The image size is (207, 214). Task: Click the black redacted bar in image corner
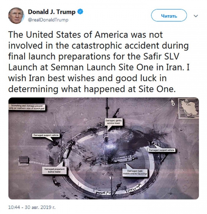pos(27,100)
